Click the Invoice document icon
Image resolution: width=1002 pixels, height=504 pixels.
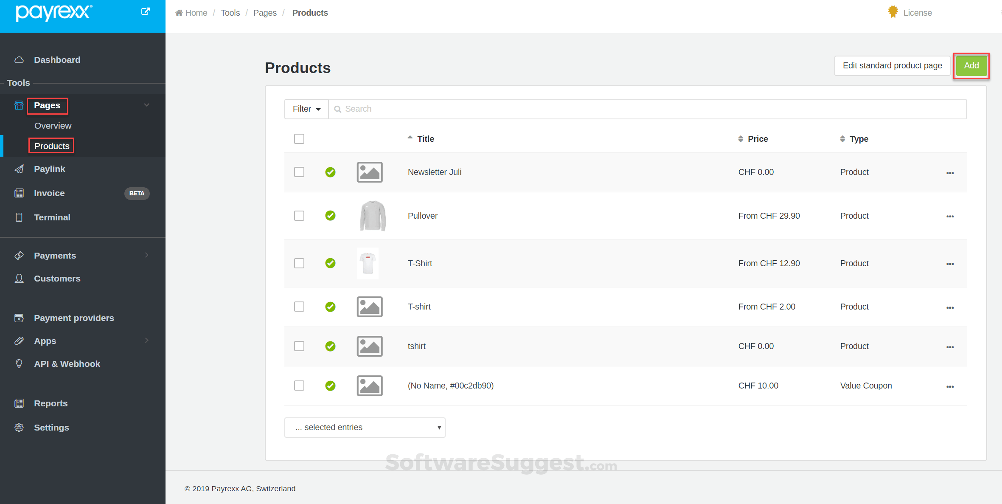(19, 193)
